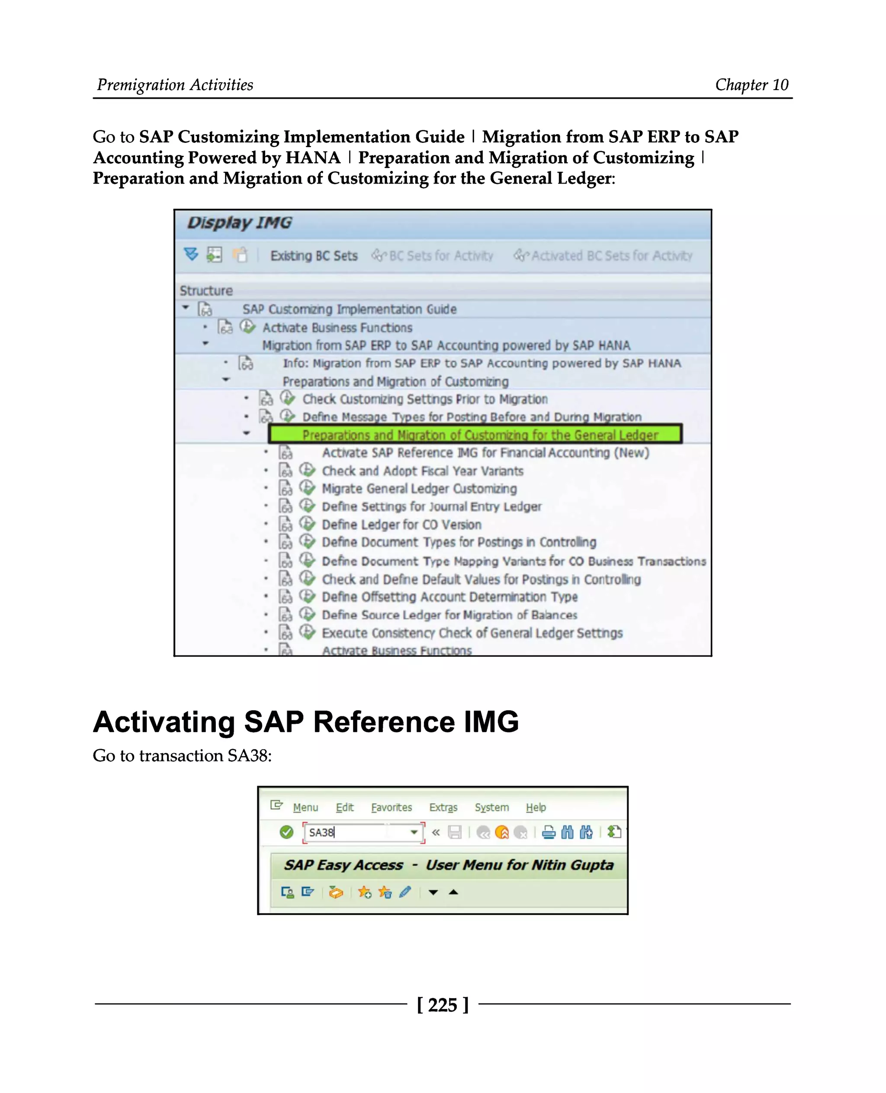Click the gray Cancel icon in SAP toolbar
This screenshot has width=886, height=1093.
click(520, 832)
